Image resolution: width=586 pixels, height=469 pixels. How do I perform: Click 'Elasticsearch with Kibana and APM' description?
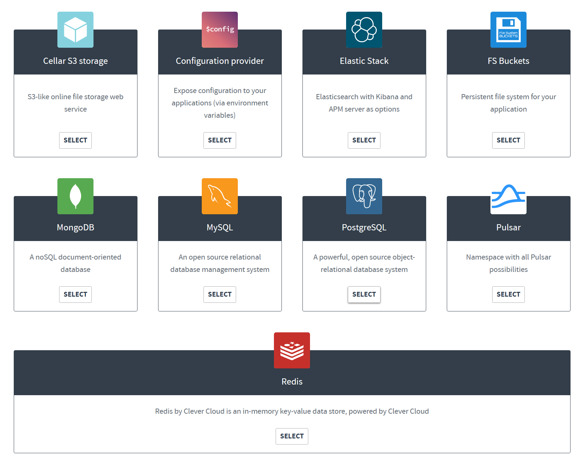click(x=364, y=103)
